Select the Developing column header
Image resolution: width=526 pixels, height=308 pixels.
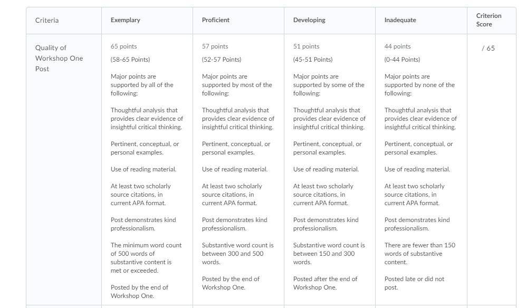pyautogui.click(x=309, y=20)
